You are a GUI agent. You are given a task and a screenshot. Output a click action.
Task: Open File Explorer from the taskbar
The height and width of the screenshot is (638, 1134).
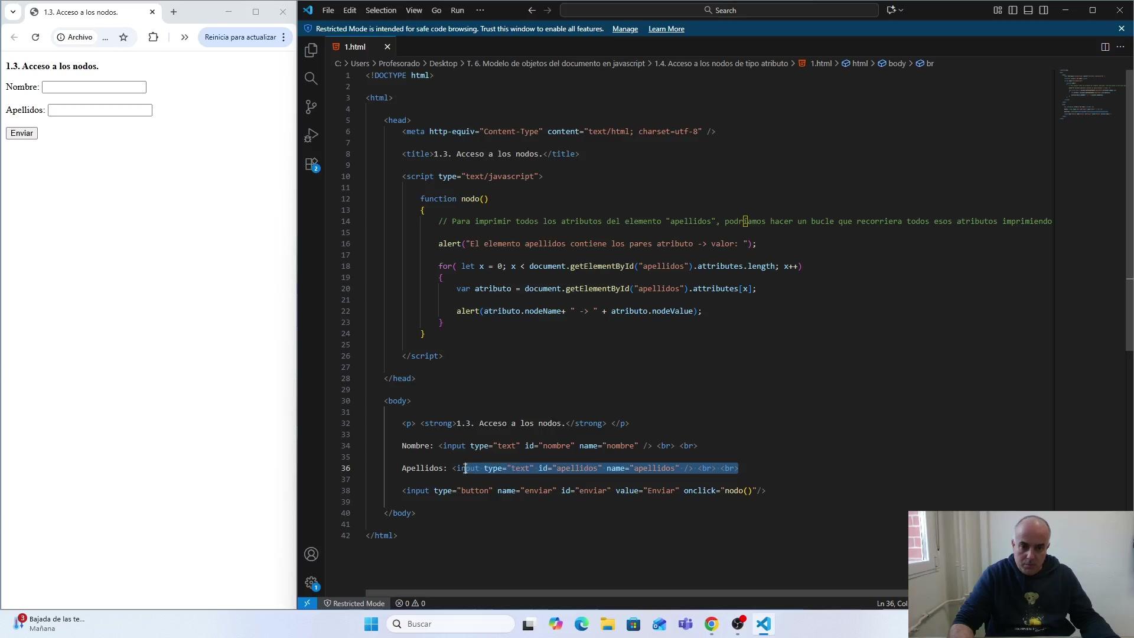[x=608, y=624]
